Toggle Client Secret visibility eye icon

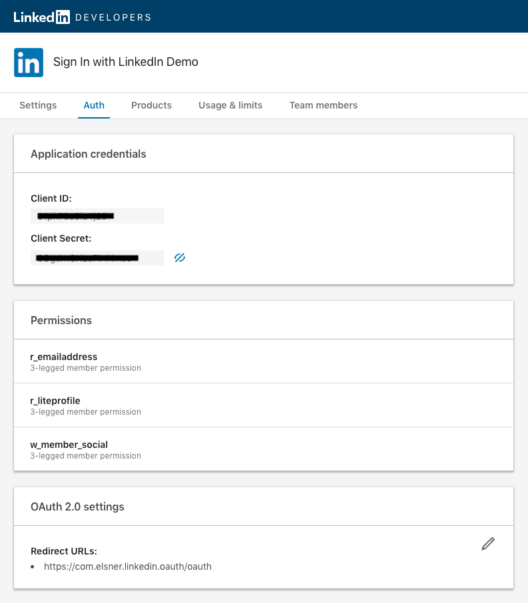(x=180, y=258)
